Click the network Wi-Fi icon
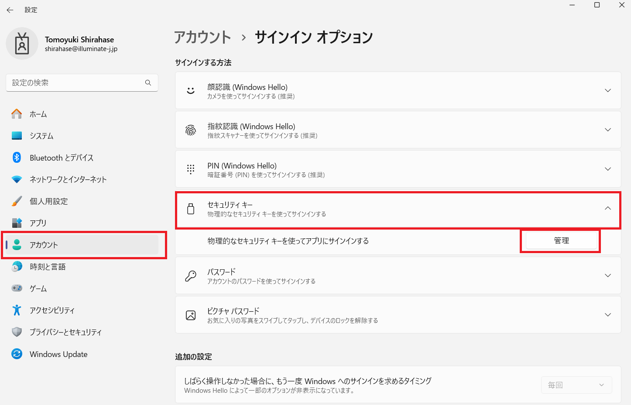This screenshot has height=405, width=631. click(17, 179)
